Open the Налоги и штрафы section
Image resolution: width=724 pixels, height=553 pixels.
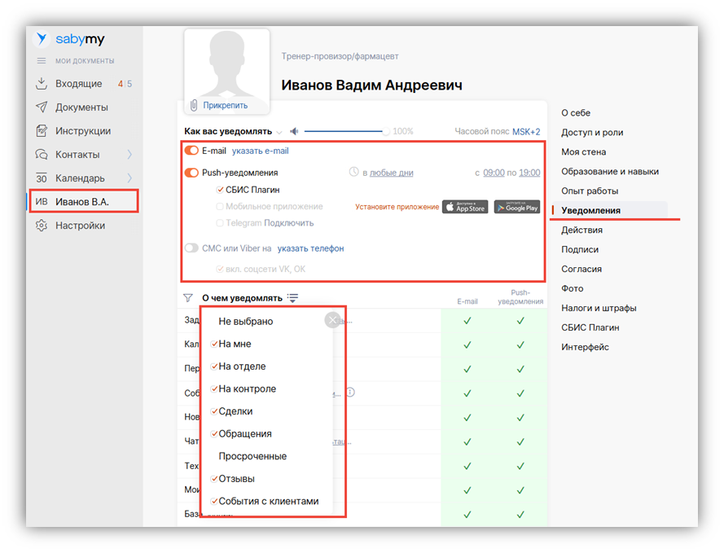tap(599, 308)
